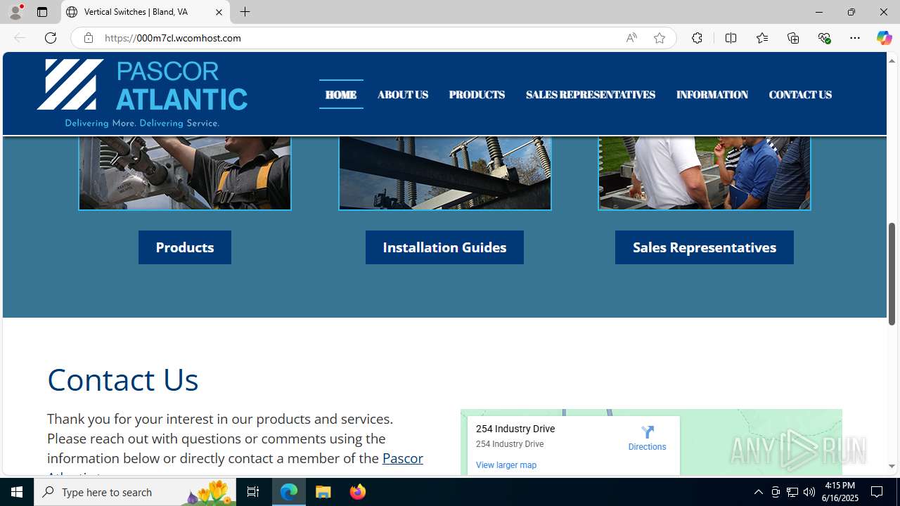The image size is (900, 506).
Task: Click the Installation Guides button
Action: tap(444, 247)
